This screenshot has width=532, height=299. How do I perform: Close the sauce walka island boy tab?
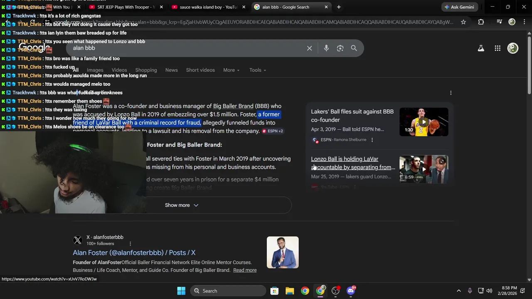pyautogui.click(x=244, y=7)
